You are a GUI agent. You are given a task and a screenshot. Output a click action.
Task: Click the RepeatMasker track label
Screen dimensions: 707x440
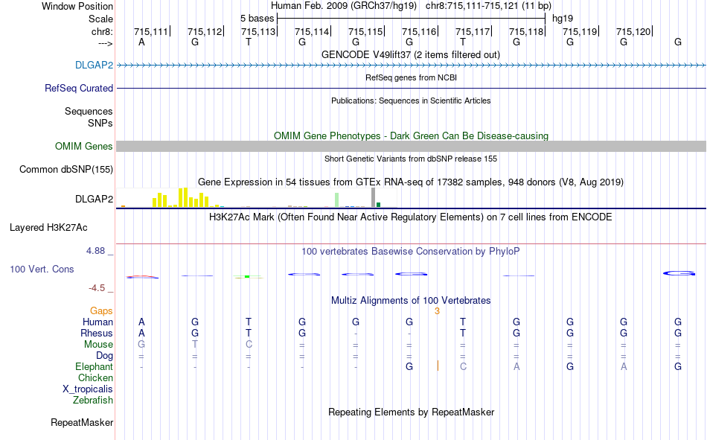point(82,422)
